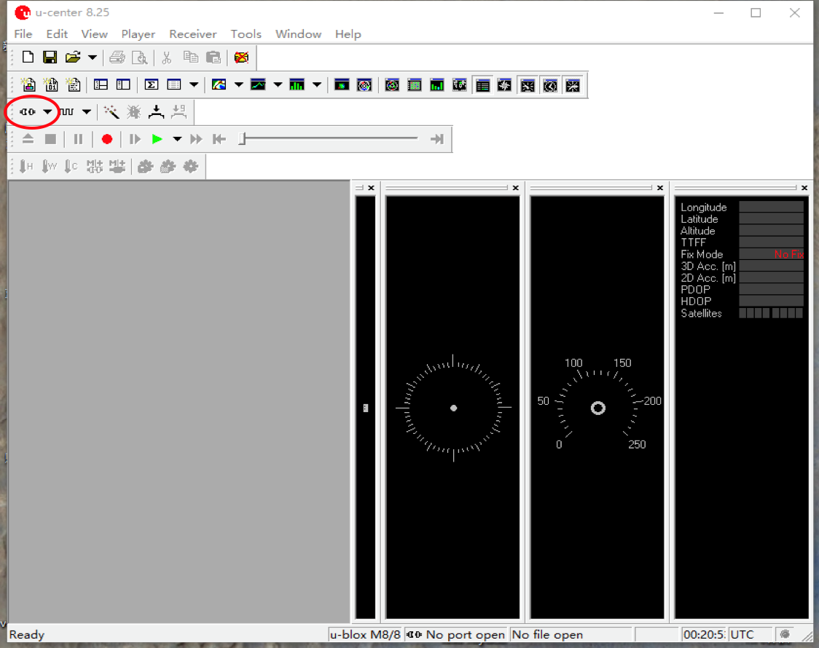Open the Chart View

coord(258,84)
